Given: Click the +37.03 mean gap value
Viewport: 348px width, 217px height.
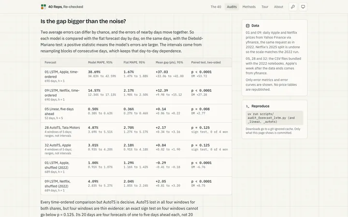Looking at the screenshot, I should coord(162,72).
